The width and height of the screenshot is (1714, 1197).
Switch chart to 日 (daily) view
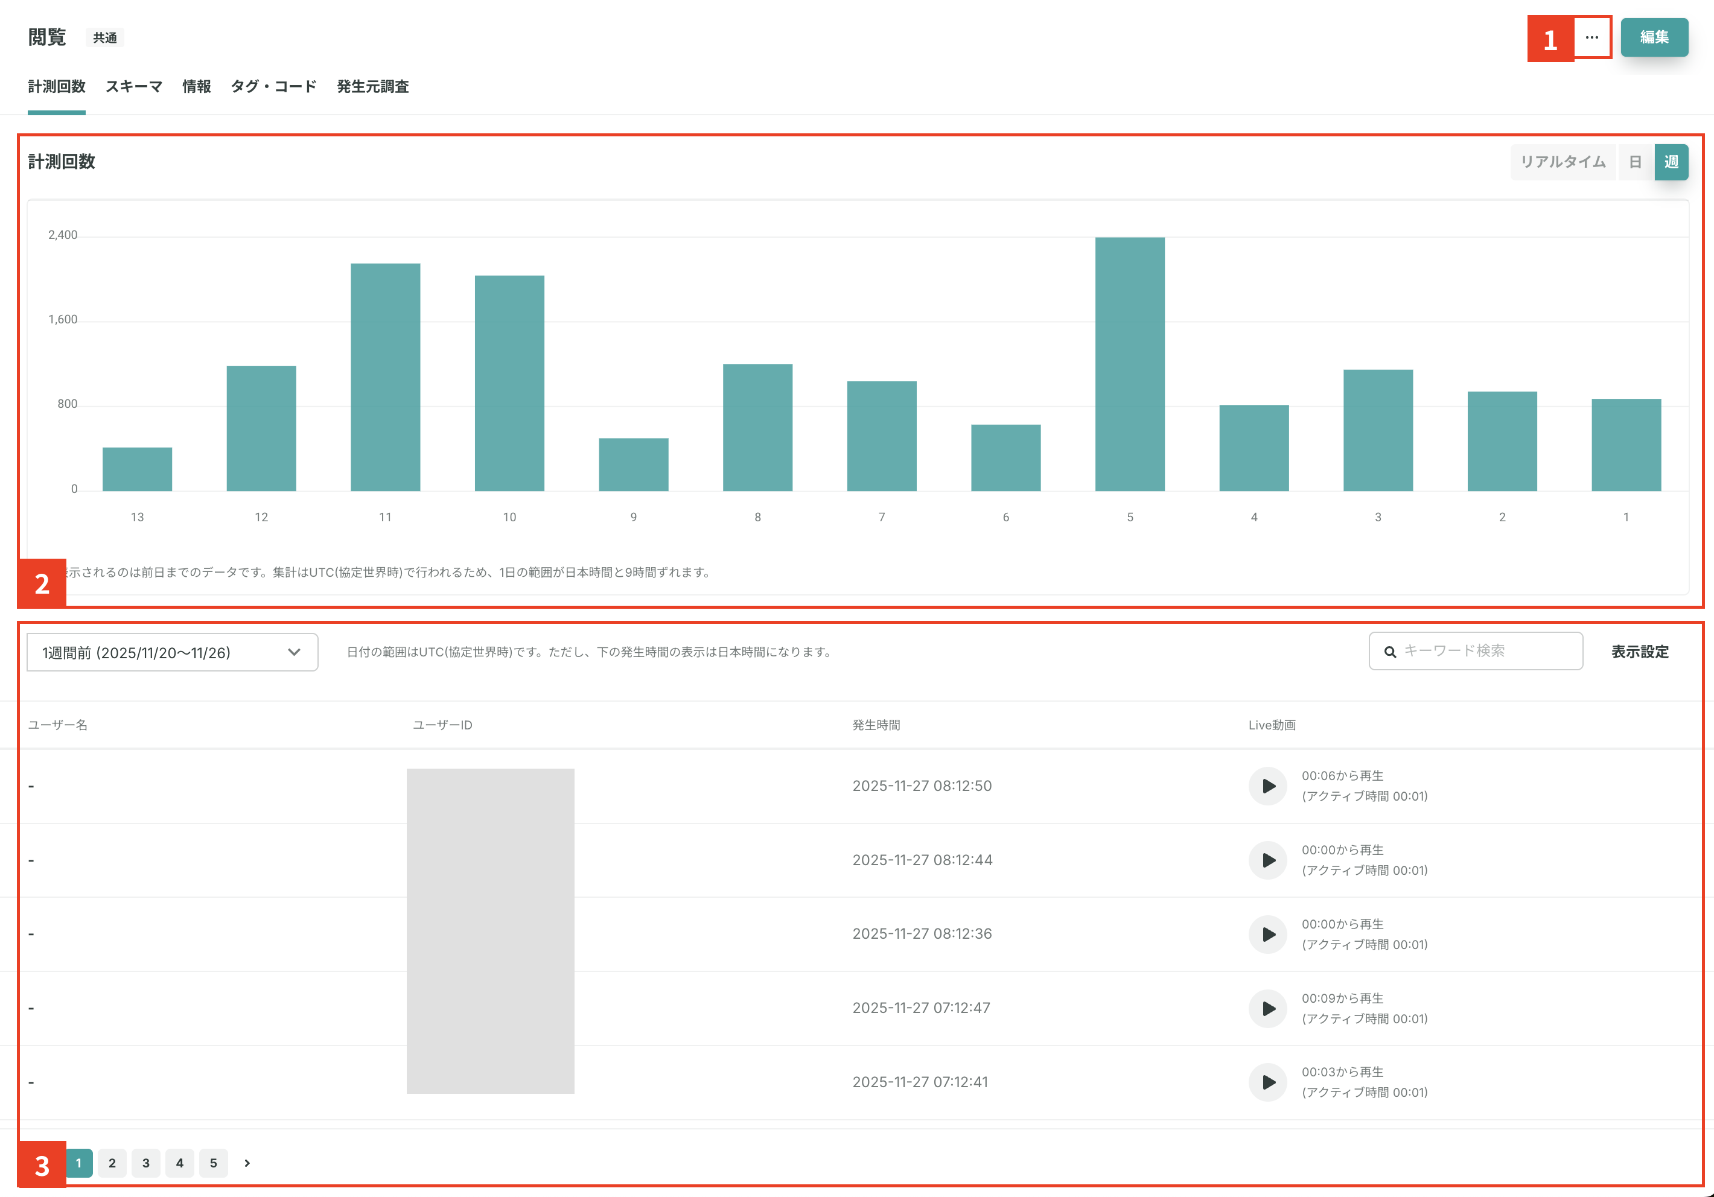[x=1635, y=162]
